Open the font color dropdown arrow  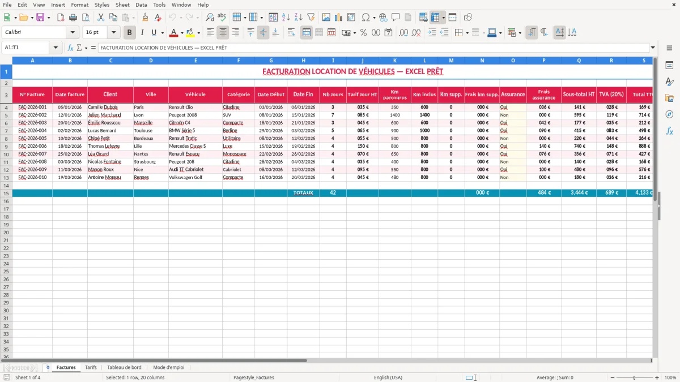tap(182, 33)
